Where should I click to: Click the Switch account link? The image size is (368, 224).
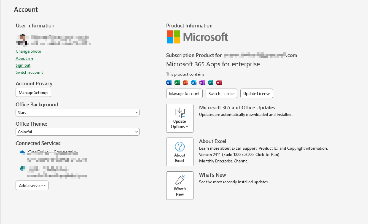29,72
